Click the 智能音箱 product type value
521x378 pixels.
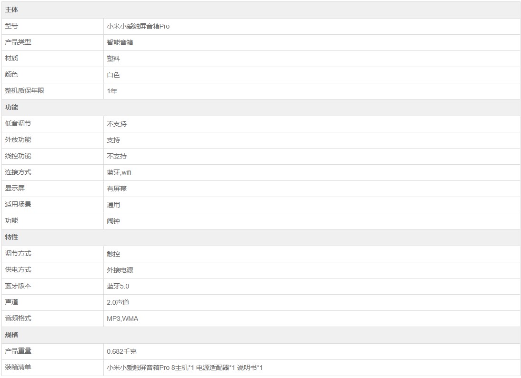tap(120, 42)
